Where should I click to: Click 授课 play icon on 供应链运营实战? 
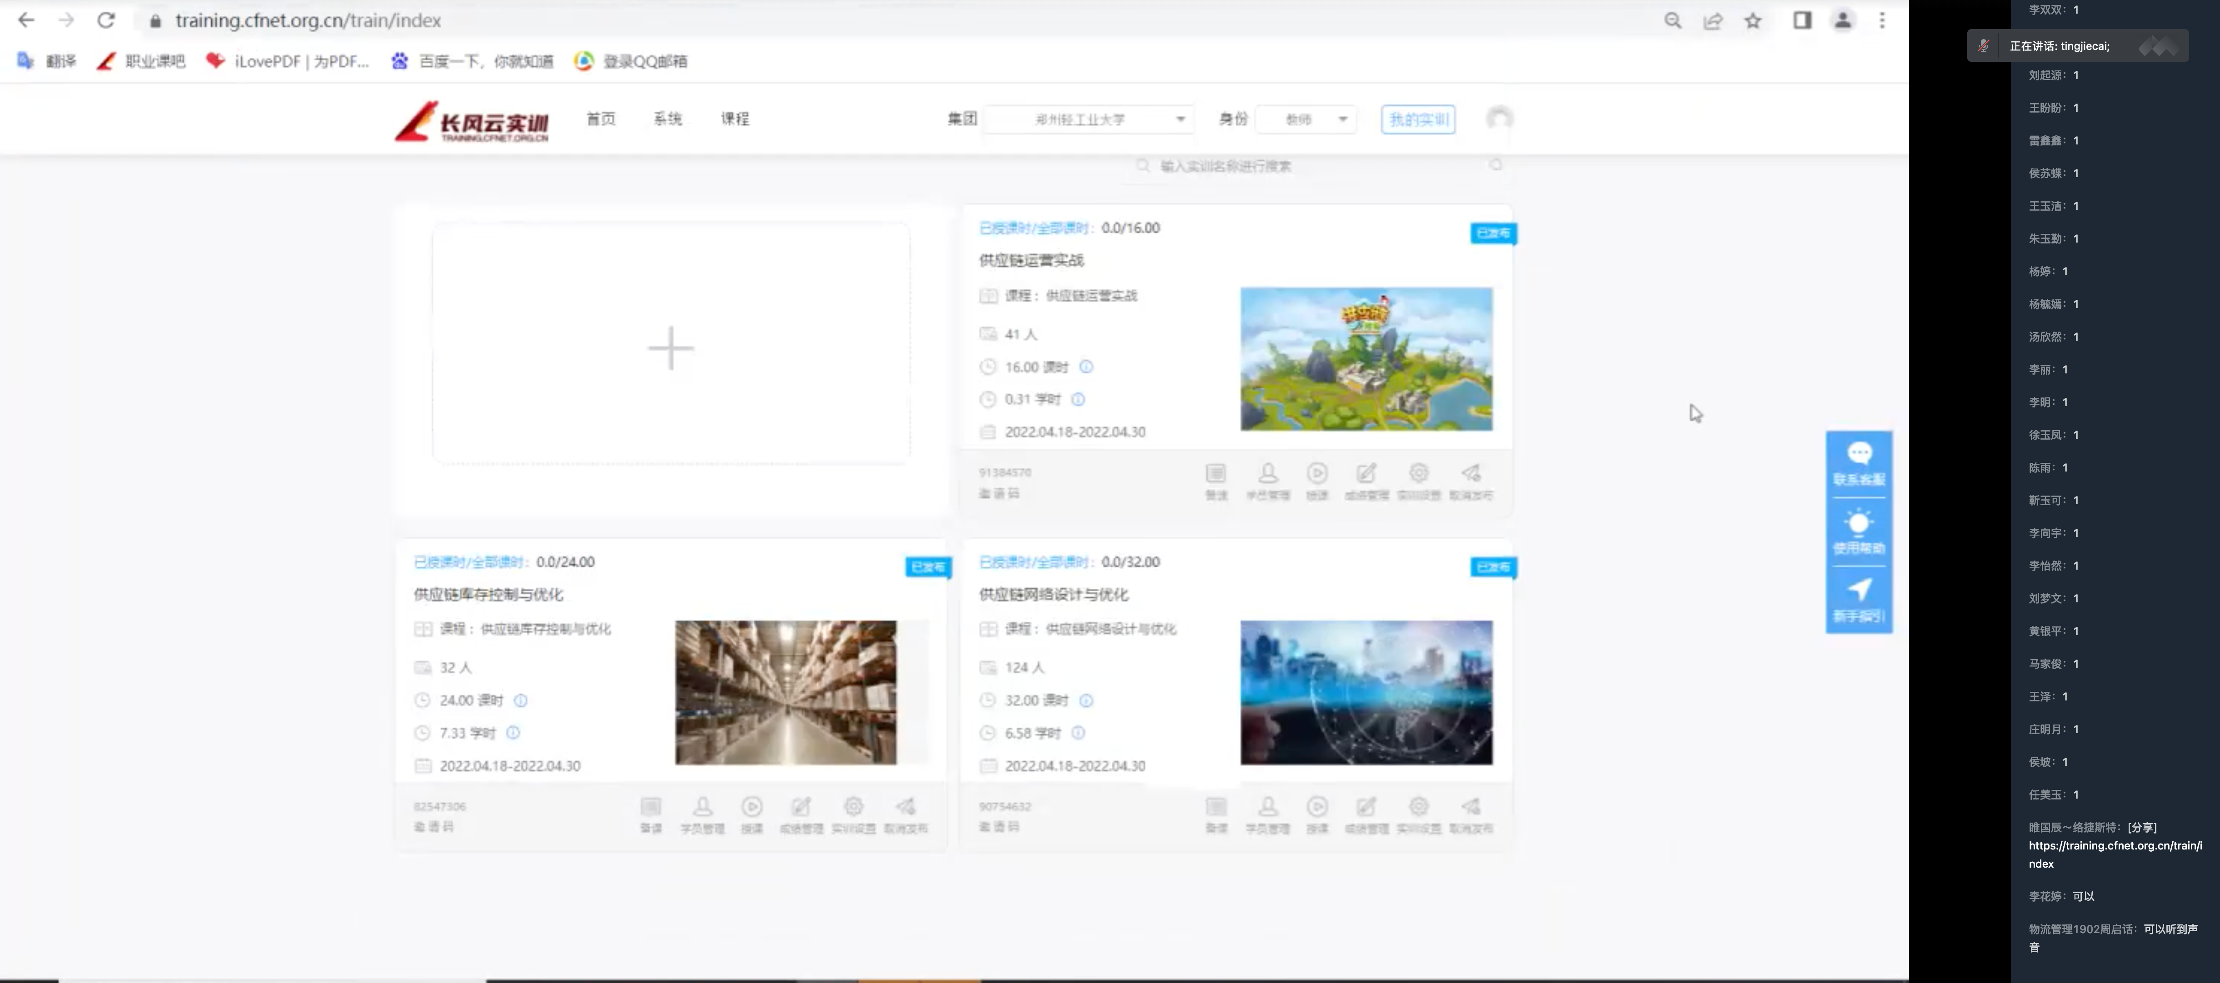pyautogui.click(x=1317, y=480)
